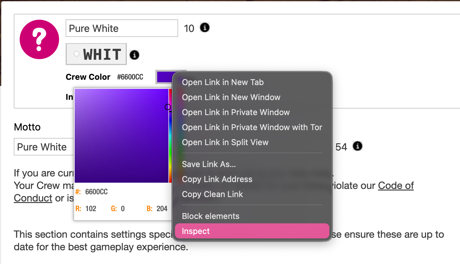Choose Save Link As from context menu
The image size is (460, 264).
click(209, 164)
